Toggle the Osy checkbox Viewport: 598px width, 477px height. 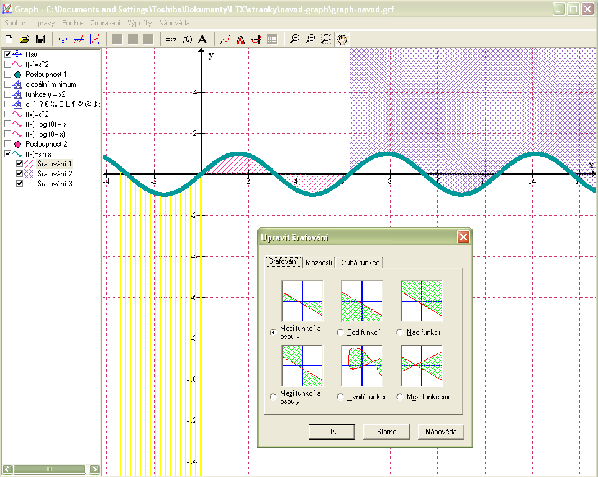click(x=7, y=55)
